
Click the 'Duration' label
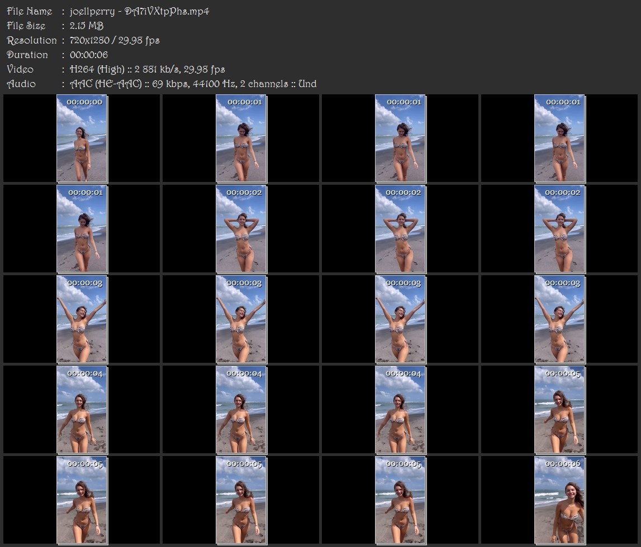click(27, 55)
